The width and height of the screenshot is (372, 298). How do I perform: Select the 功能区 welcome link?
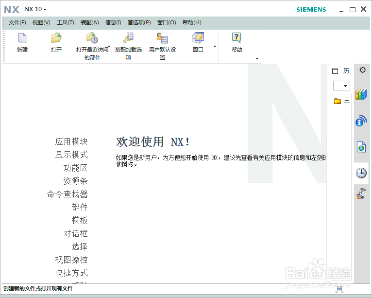75,168
